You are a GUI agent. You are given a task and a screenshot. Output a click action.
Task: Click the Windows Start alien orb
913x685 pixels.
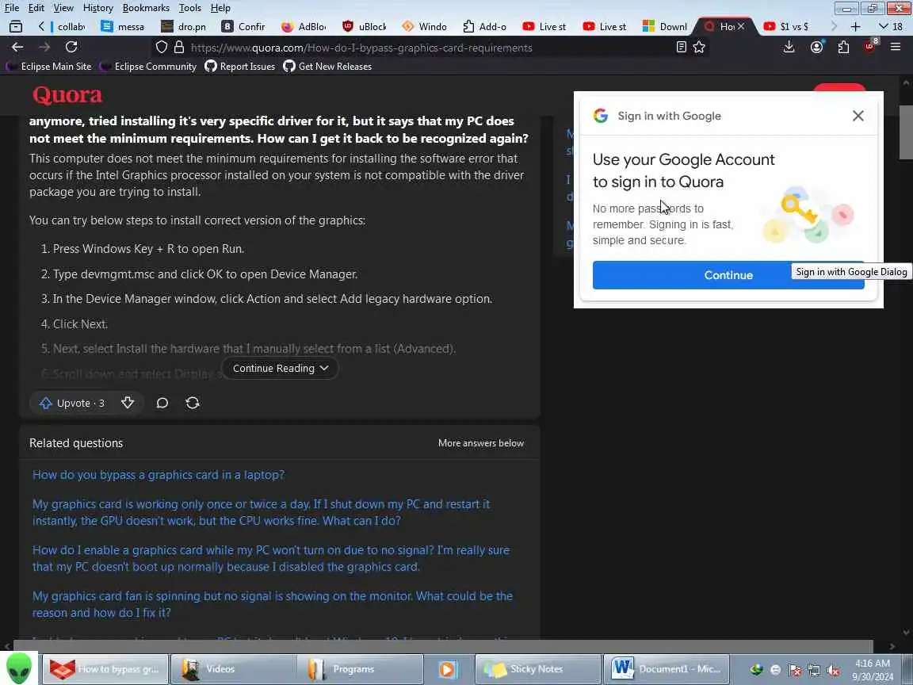click(19, 668)
